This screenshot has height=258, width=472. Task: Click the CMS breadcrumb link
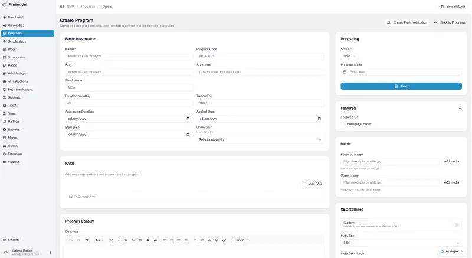point(70,6)
